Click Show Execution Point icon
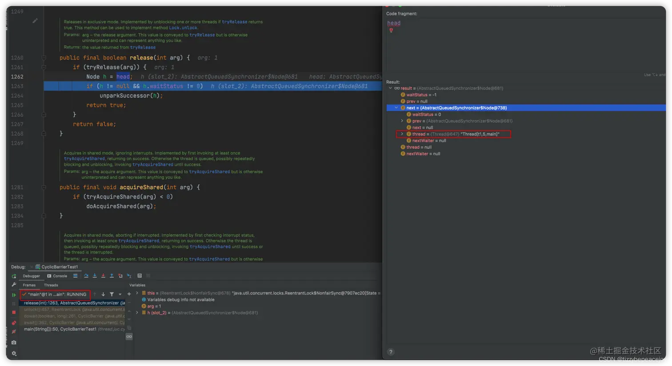This screenshot has height=366, width=672. click(75, 276)
